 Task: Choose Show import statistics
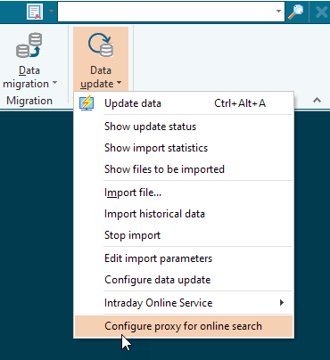(184, 148)
